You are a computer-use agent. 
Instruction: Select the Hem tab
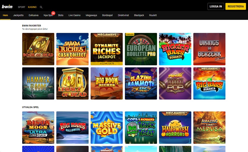5,15
